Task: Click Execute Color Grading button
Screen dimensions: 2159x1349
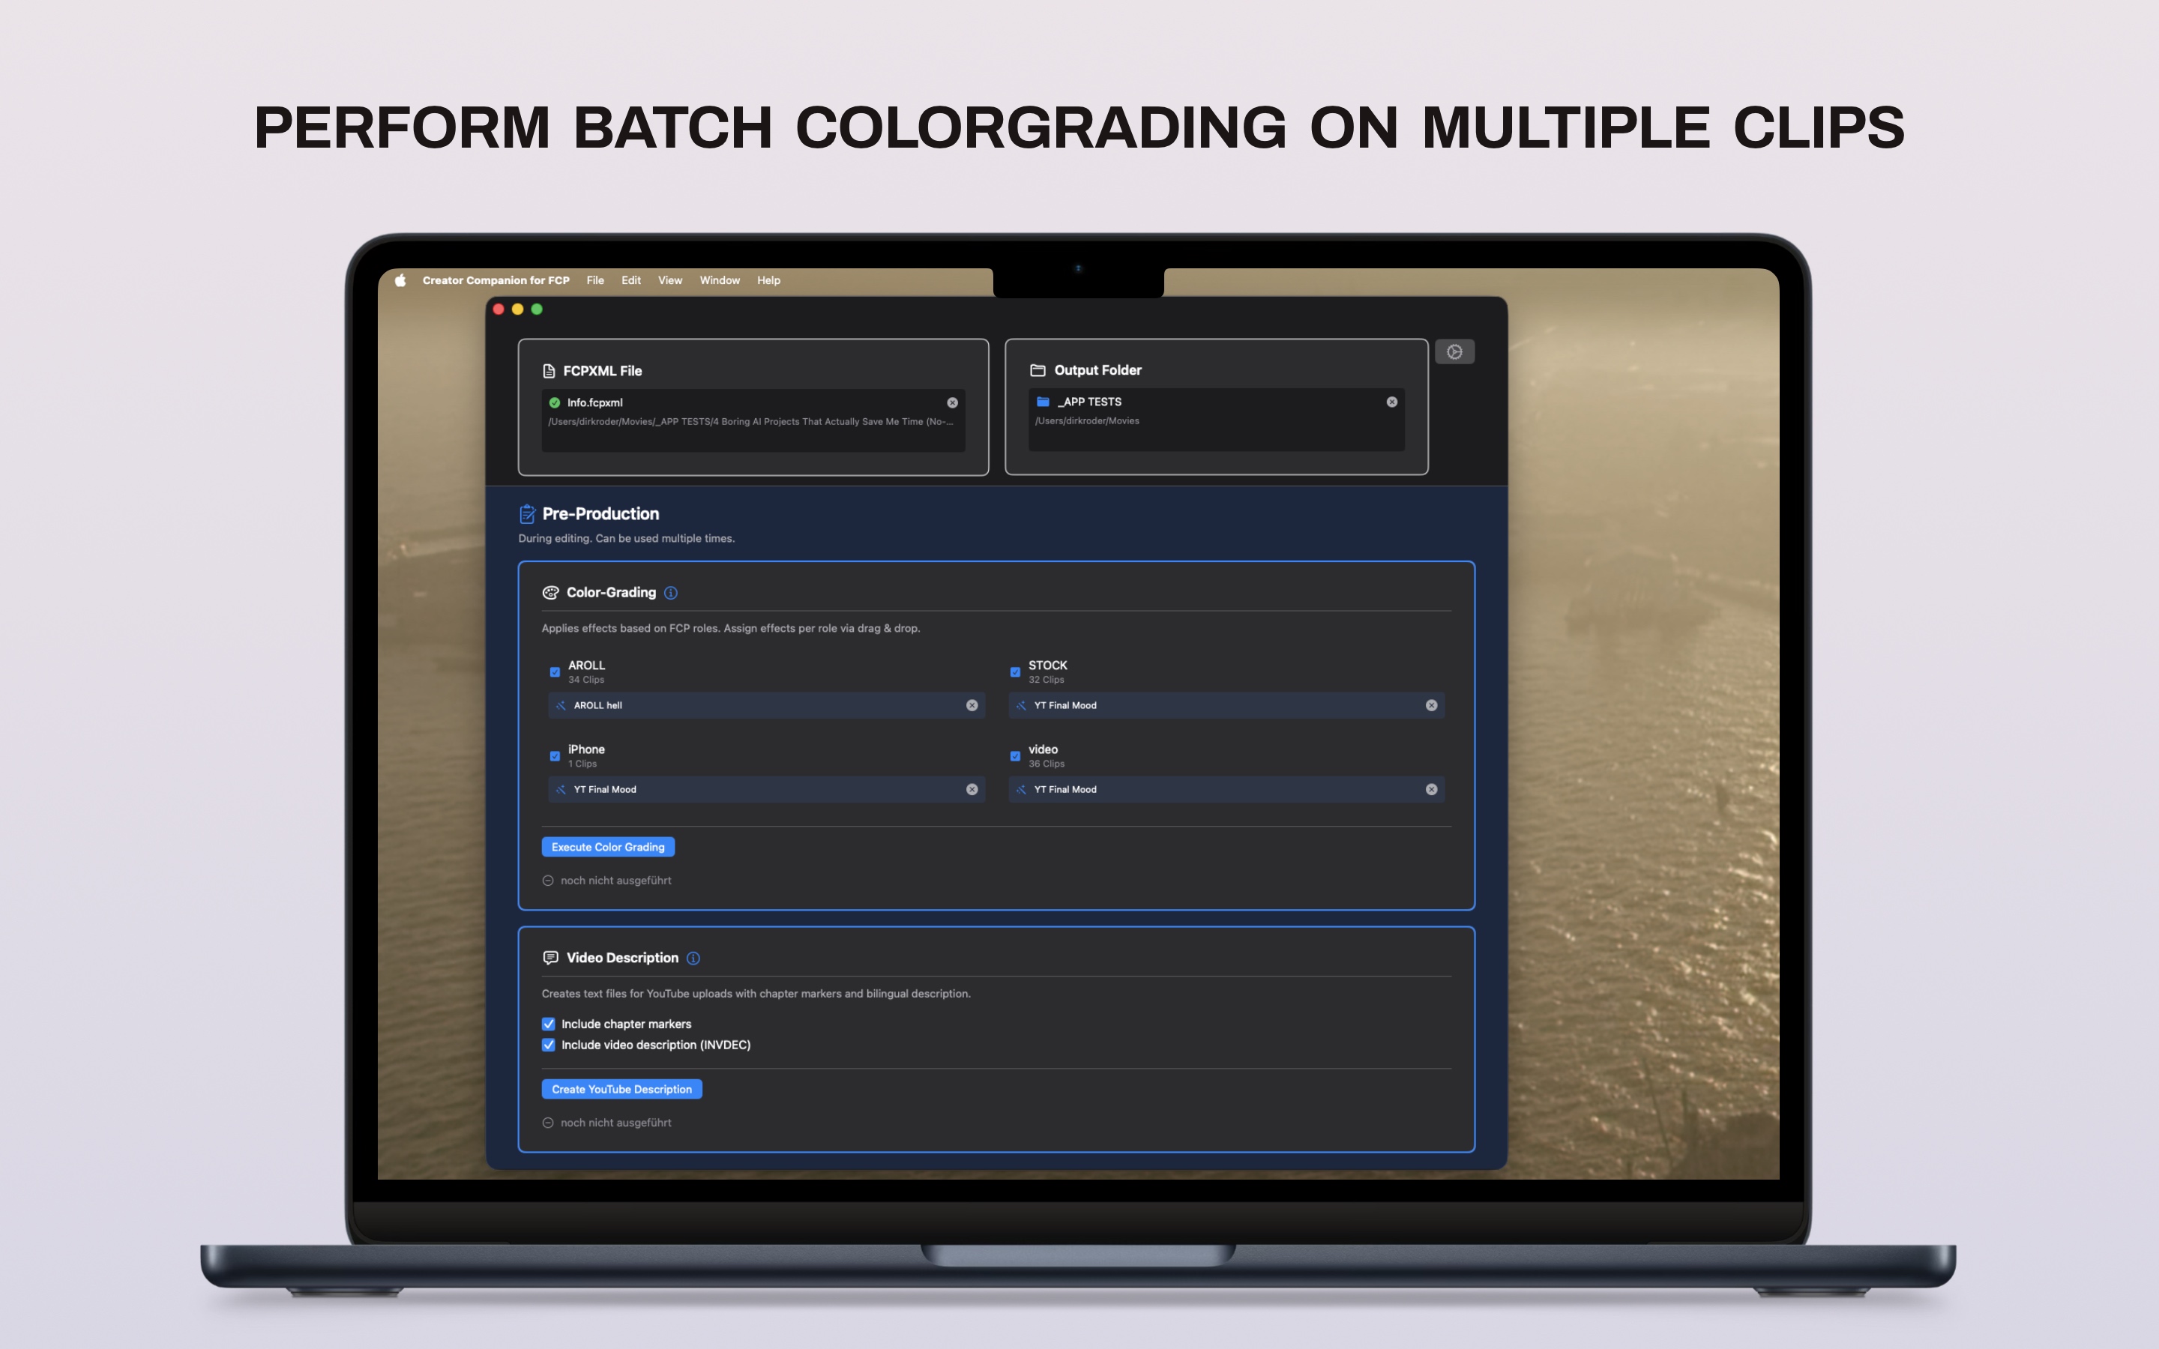Action: 607,847
